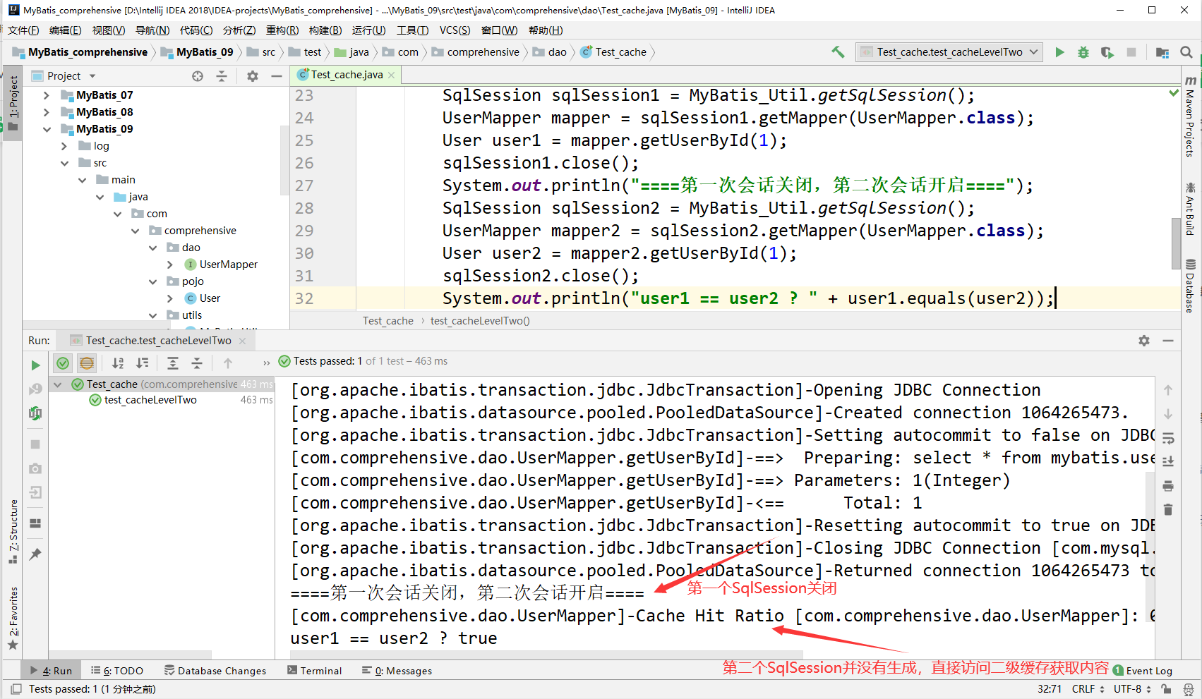Toggle show ignored tests
The height and width of the screenshot is (699, 1202).
[x=87, y=363]
